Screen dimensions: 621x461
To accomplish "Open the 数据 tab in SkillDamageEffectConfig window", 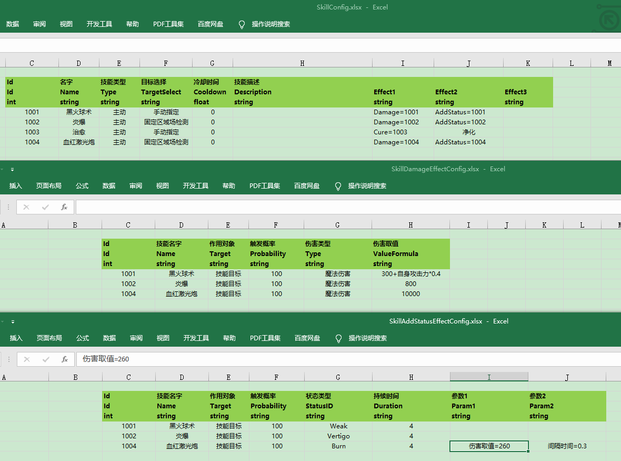I will 109,186.
